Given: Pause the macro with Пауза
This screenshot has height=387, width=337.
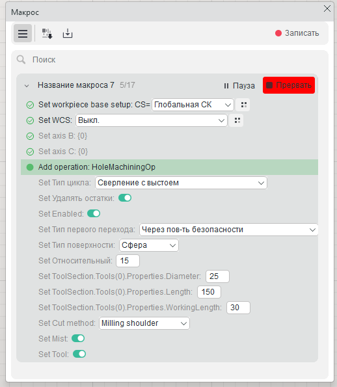Looking at the screenshot, I should pyautogui.click(x=239, y=86).
